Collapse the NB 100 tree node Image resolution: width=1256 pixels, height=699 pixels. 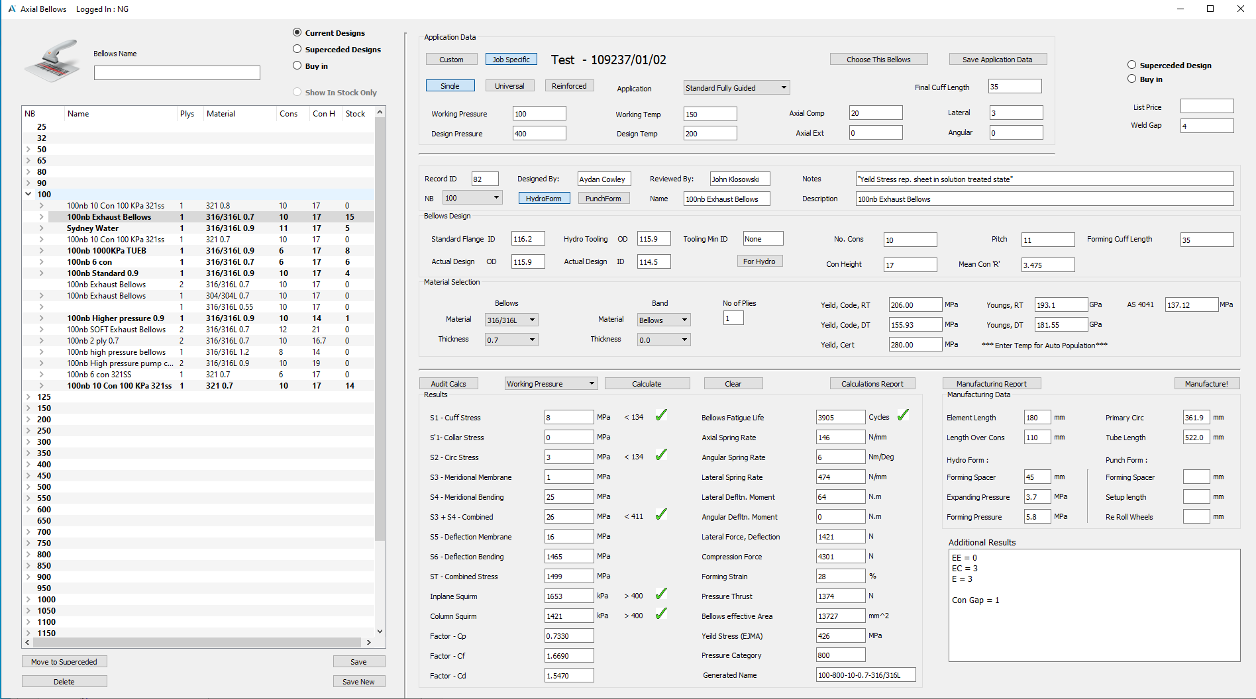point(28,194)
